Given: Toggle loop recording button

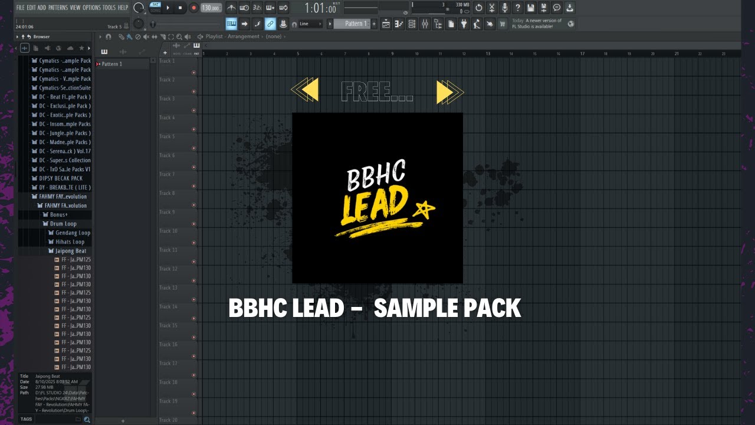Looking at the screenshot, I should (283, 8).
